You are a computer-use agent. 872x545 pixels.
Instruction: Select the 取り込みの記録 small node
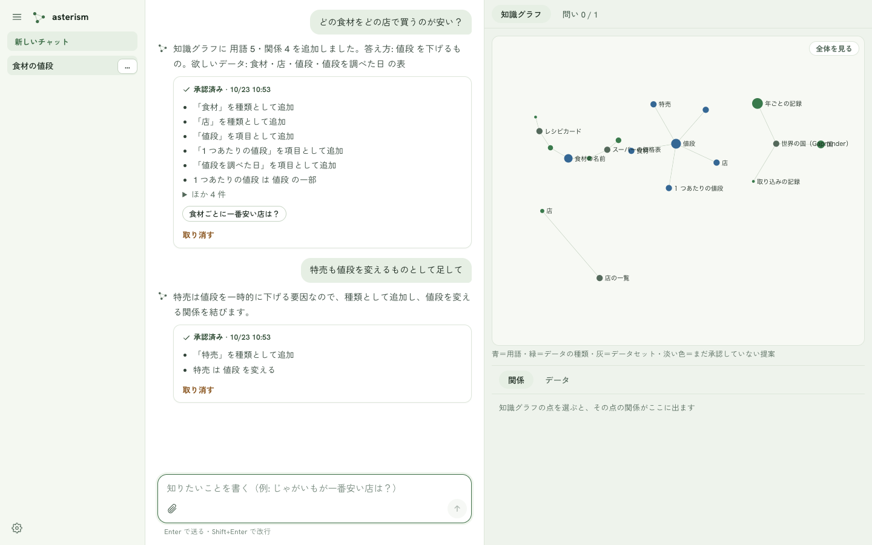click(753, 182)
